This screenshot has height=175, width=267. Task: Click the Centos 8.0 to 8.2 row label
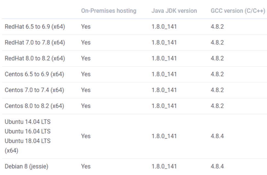[34, 106]
